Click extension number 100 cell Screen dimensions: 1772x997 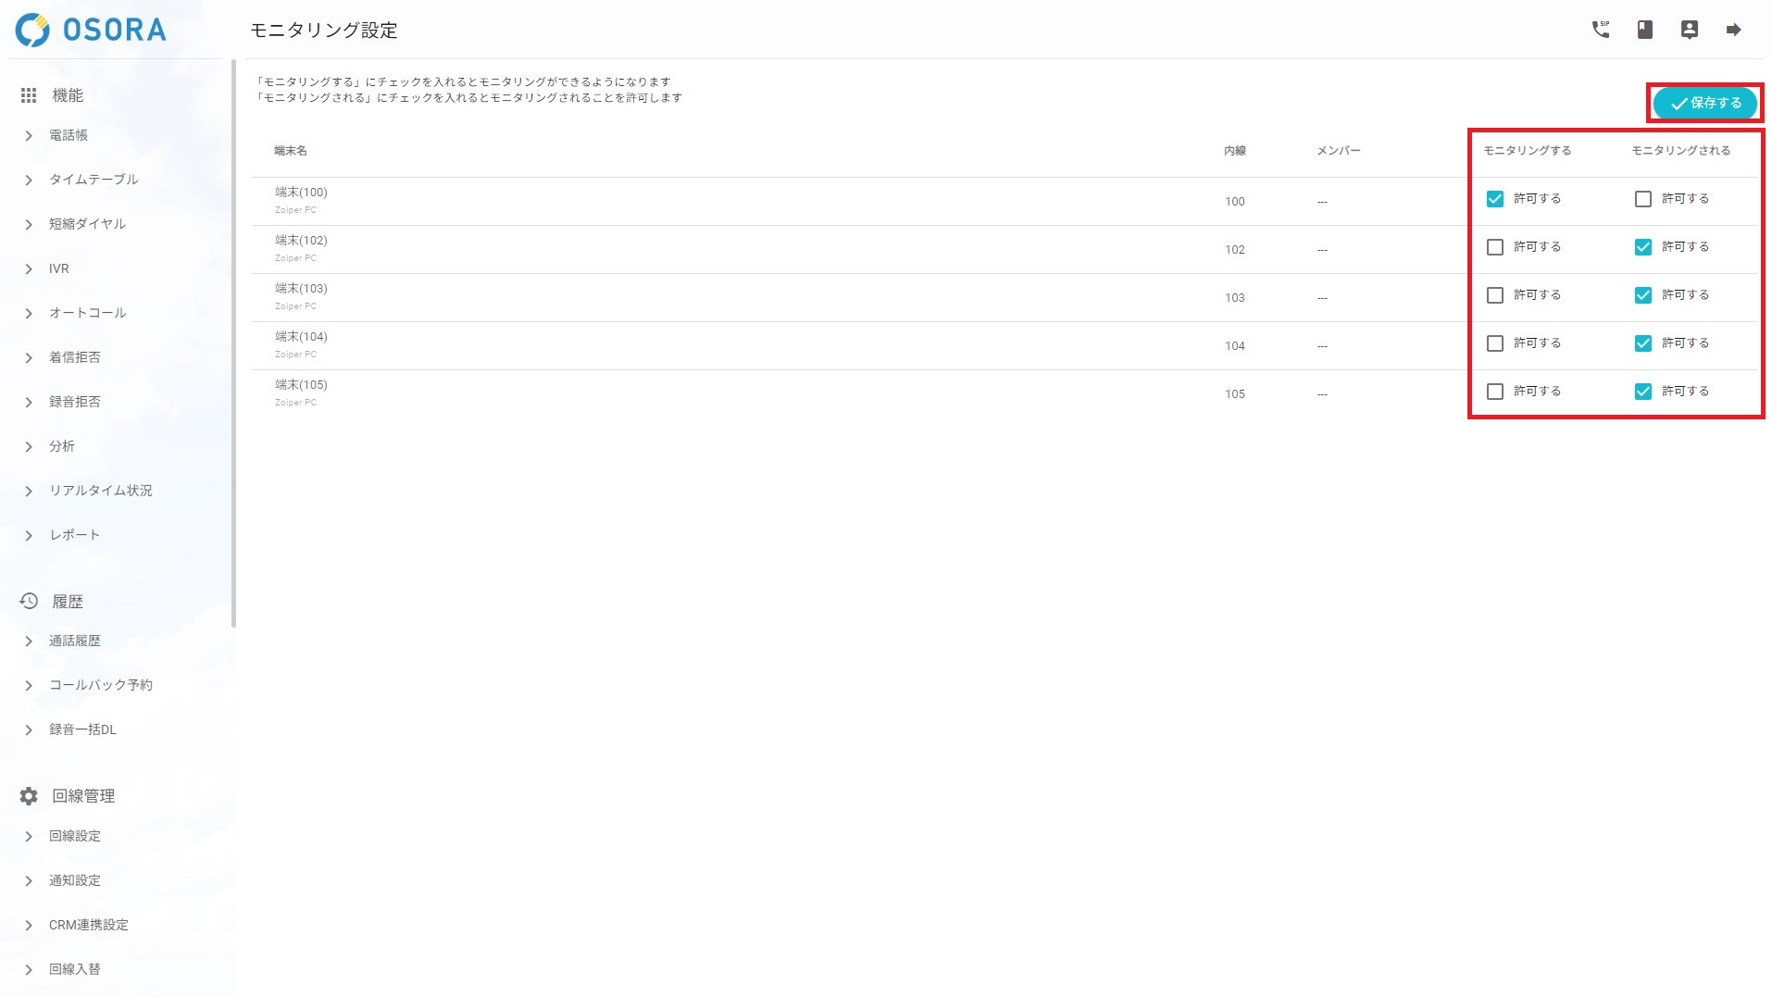(x=1234, y=202)
